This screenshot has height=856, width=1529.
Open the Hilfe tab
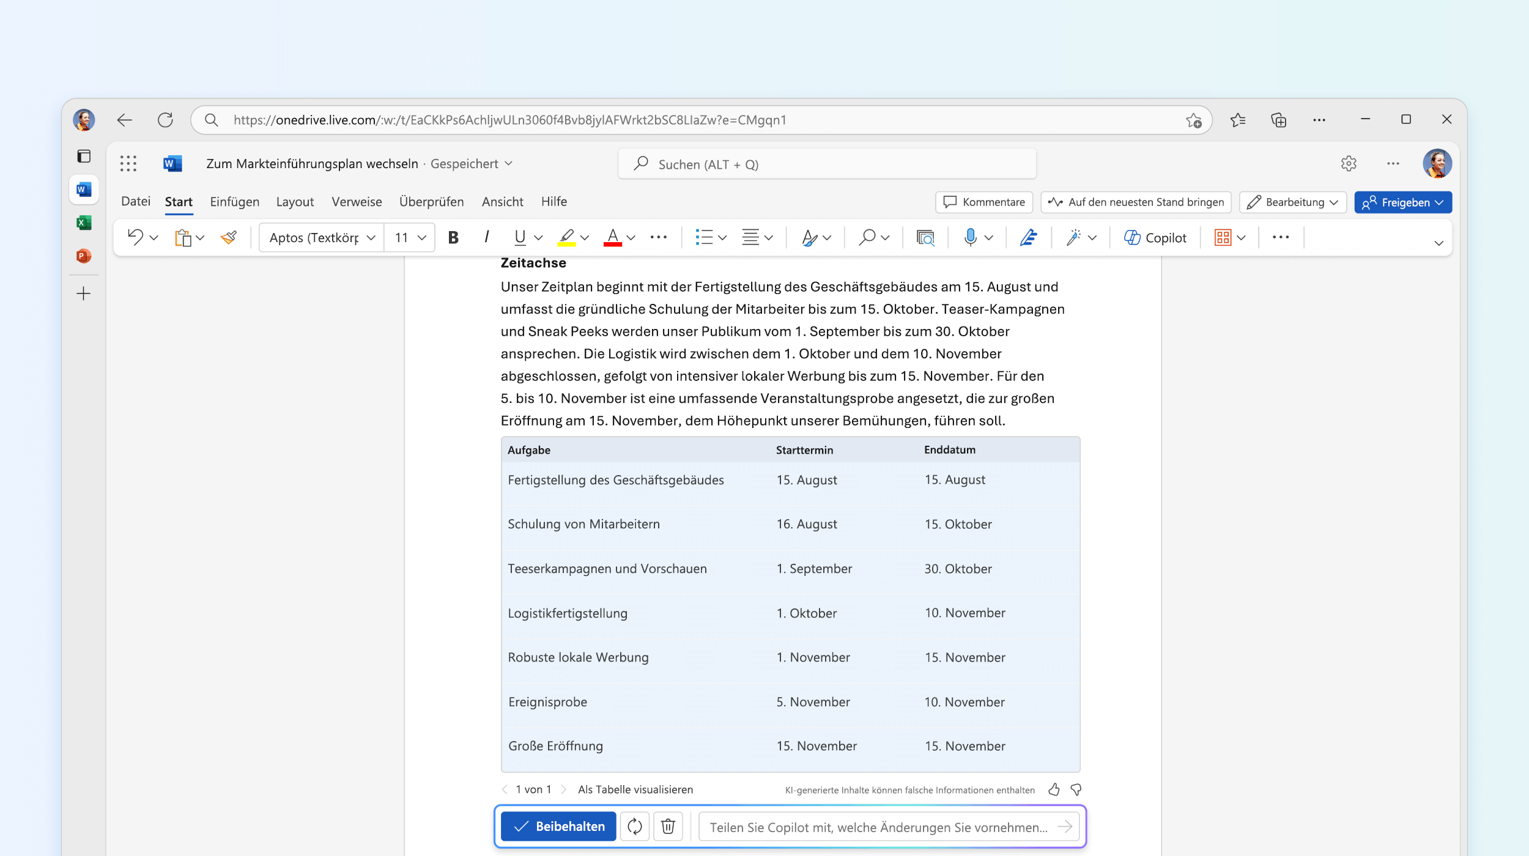(554, 202)
